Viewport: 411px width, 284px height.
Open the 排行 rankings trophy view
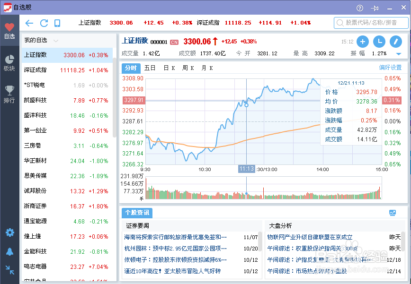tap(9, 94)
